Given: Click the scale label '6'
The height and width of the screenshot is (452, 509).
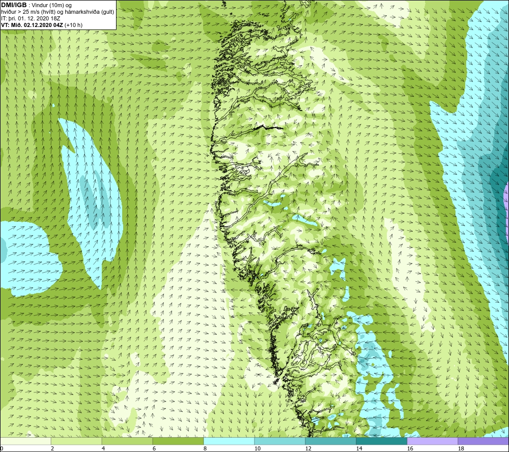Looking at the screenshot, I should pyautogui.click(x=154, y=448).
